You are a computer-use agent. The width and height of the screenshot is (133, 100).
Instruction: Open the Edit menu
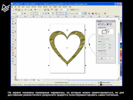[19, 7]
